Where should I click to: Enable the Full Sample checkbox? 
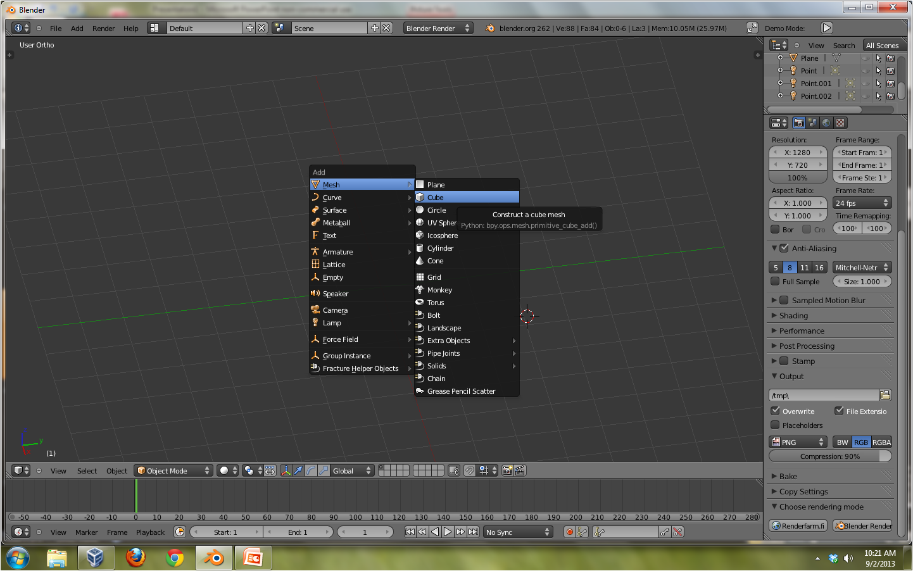point(775,281)
